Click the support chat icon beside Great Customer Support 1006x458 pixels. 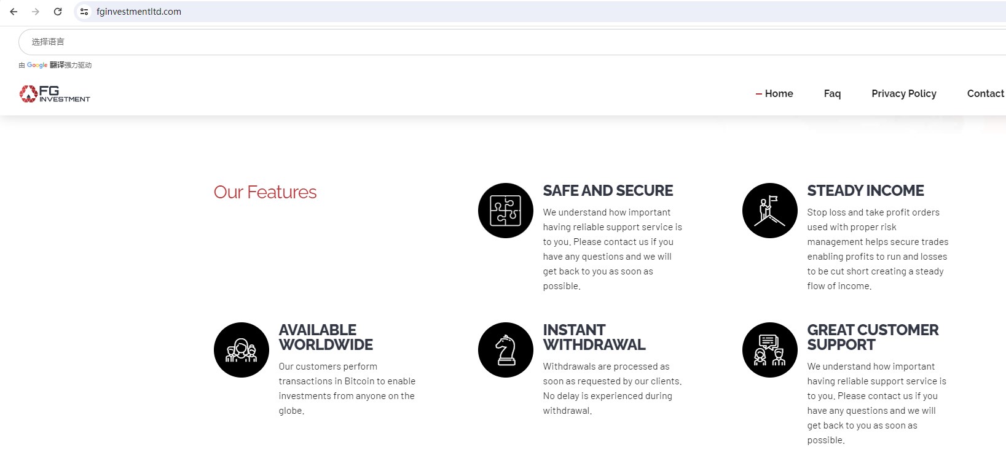pyautogui.click(x=770, y=350)
